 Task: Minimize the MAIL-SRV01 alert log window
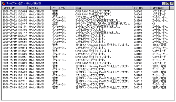[x=164, y=3]
